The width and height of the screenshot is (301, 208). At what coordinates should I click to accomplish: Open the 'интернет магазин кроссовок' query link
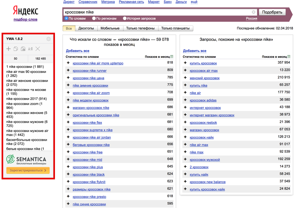coord(212,115)
